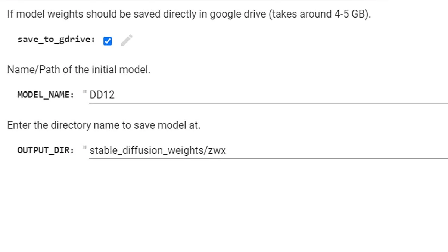Click the pencil edit icon
This screenshot has width=448, height=252.
[127, 40]
